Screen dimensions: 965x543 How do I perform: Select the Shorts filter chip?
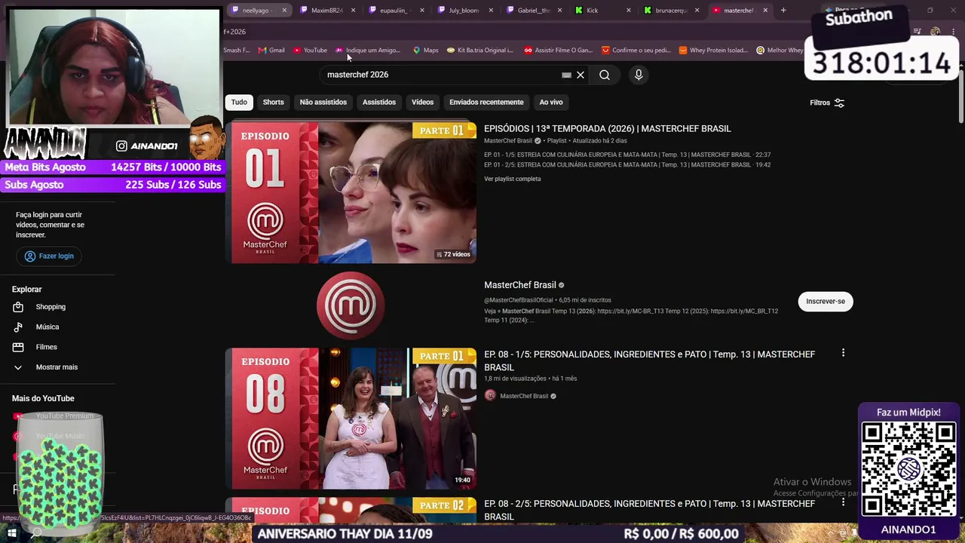[x=274, y=103]
